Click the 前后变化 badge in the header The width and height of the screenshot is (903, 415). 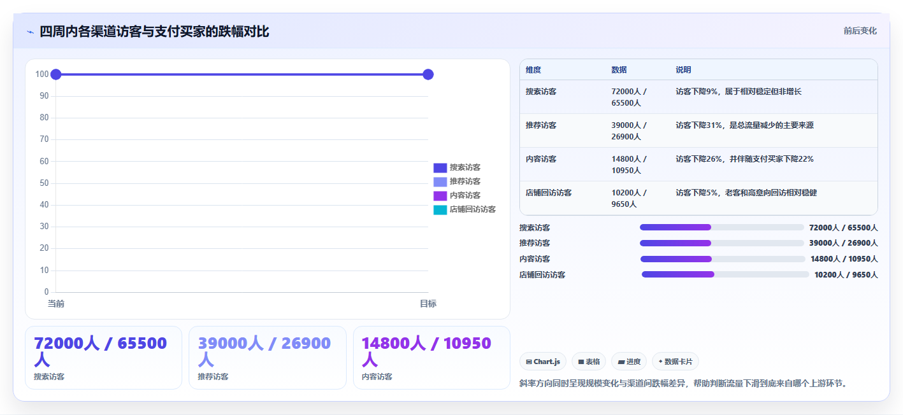point(860,31)
